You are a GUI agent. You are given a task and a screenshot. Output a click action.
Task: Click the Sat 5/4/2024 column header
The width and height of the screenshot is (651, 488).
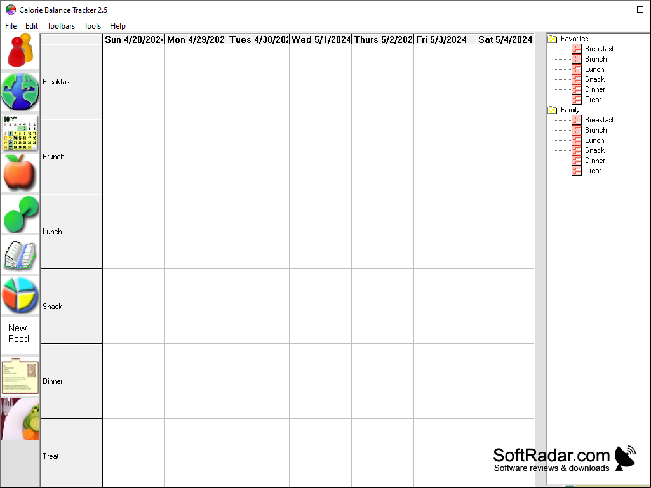pos(505,39)
